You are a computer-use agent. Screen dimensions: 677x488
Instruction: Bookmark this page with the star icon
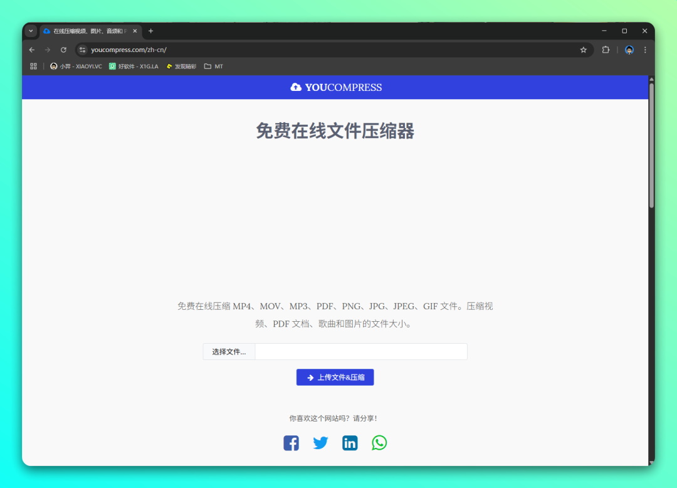tap(584, 50)
